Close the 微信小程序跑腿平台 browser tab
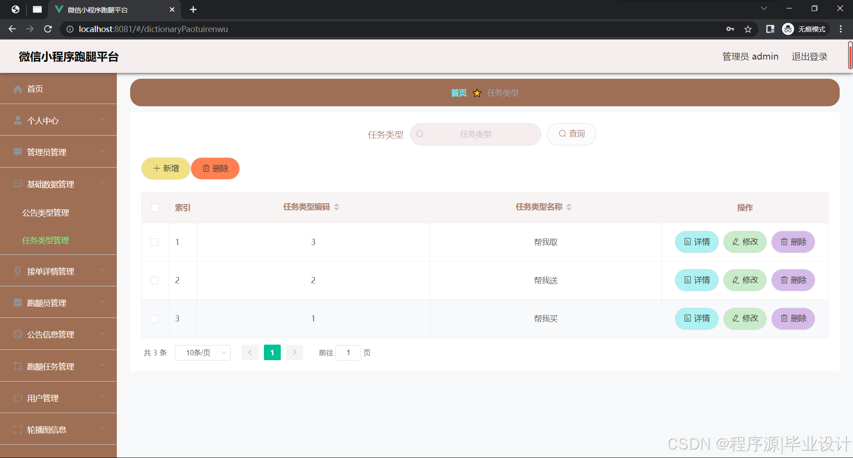 click(x=172, y=9)
